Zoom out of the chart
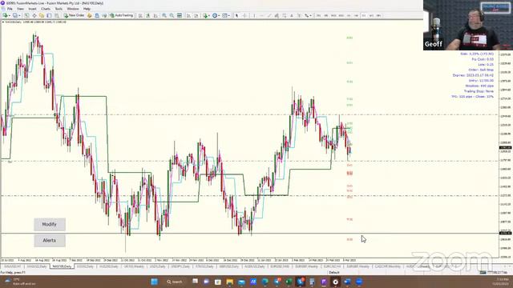513x288 pixels. (172, 15)
